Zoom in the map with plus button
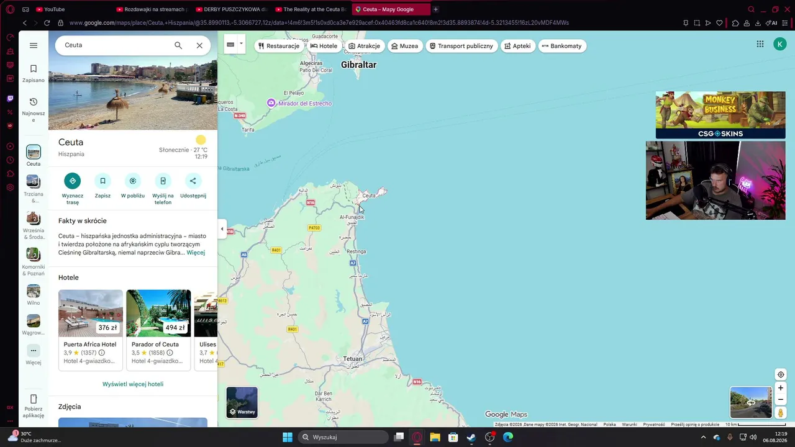 [x=781, y=388]
